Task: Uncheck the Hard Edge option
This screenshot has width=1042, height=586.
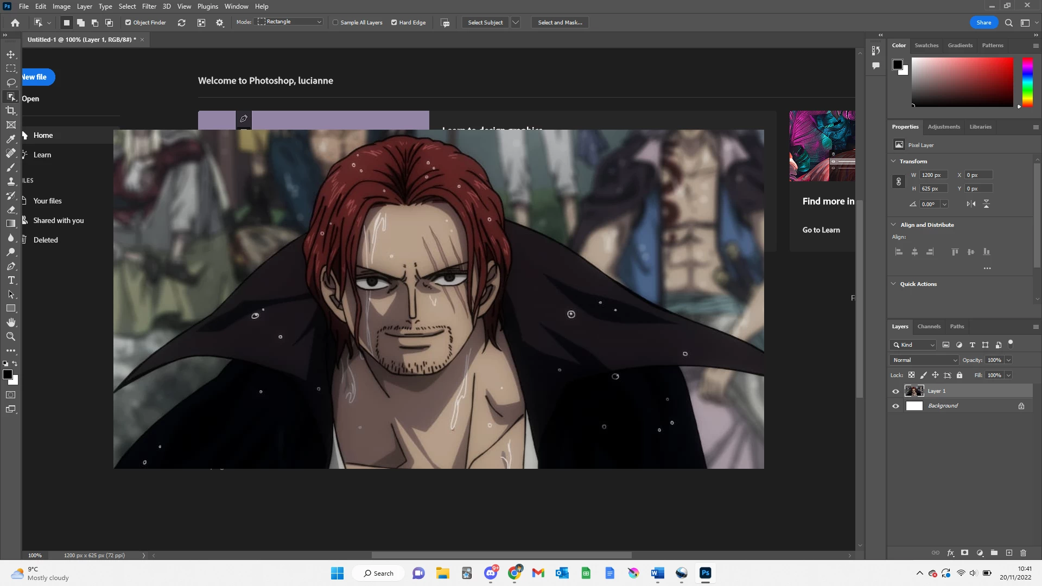Action: pos(394,22)
